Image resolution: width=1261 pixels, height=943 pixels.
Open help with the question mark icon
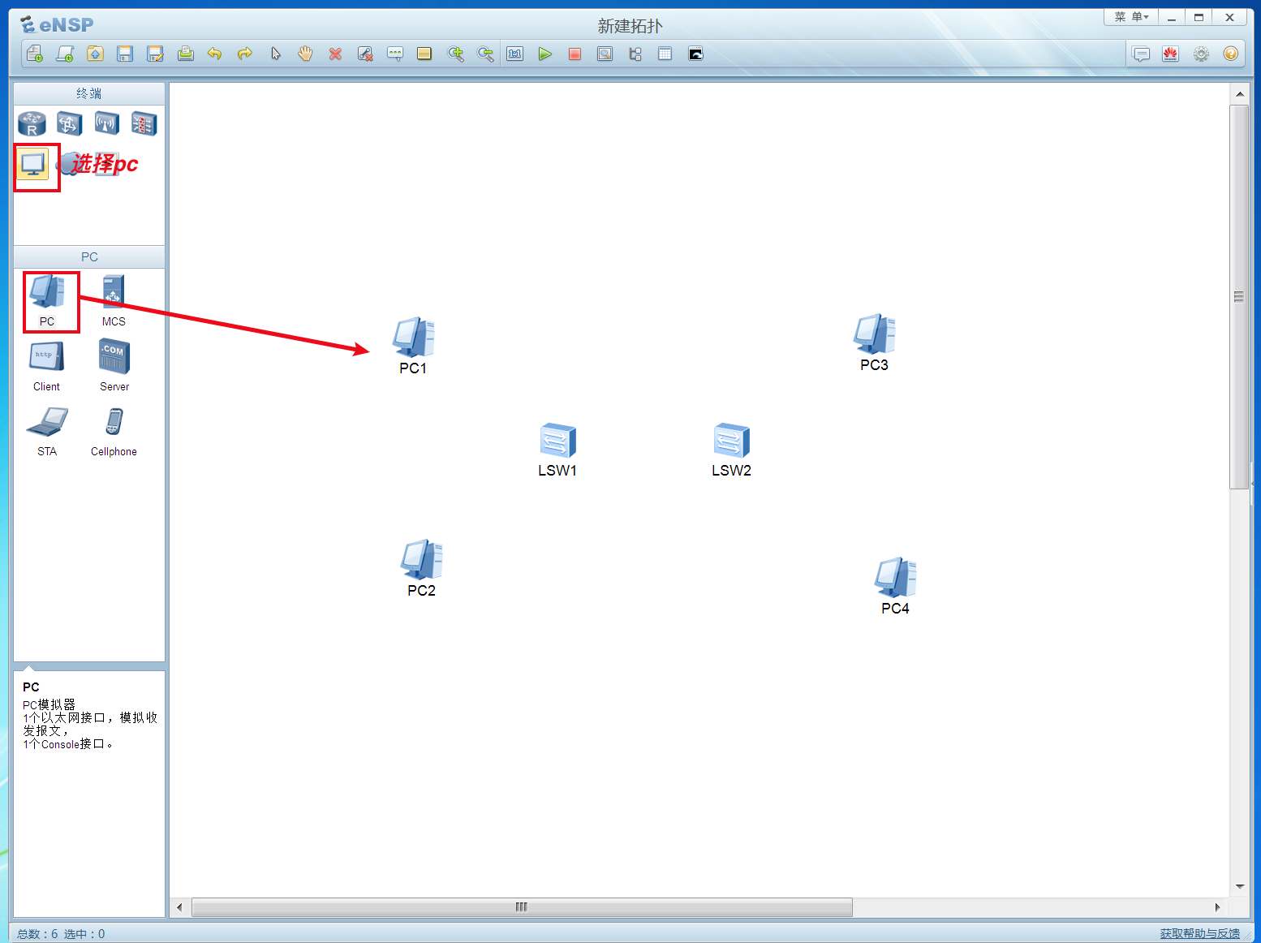(x=1230, y=54)
